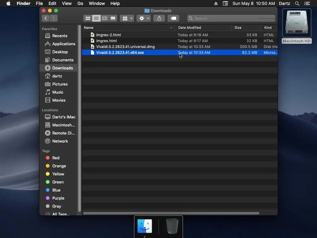Click the Finder search field
The height and width of the screenshot is (238, 317).
[x=231, y=18]
